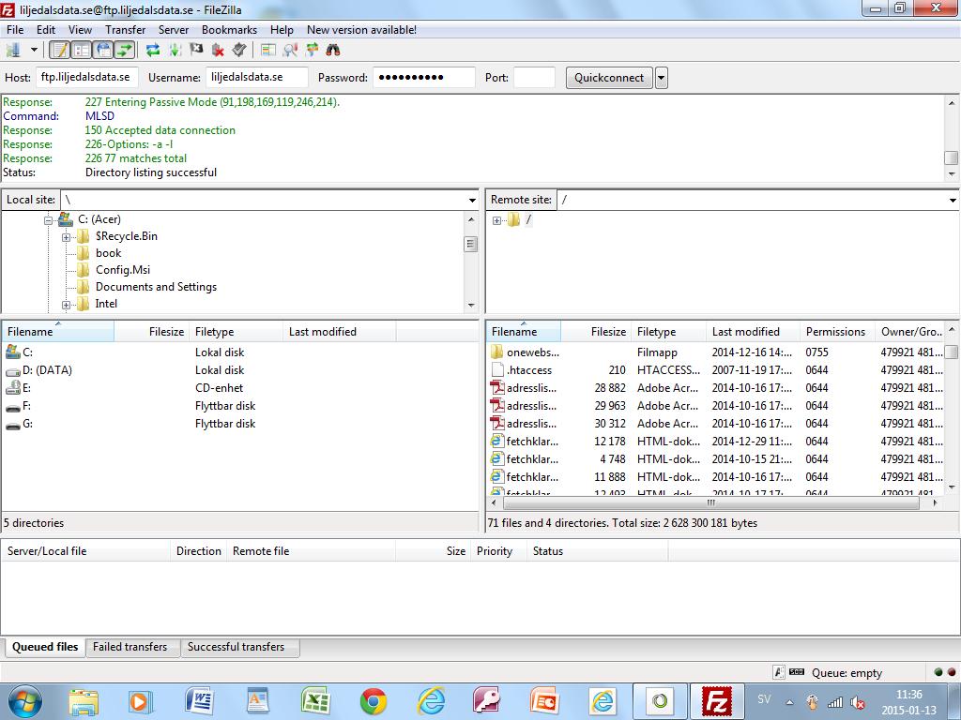This screenshot has width=961, height=720.
Task: Sort remote list by Last modified column
Action: (754, 332)
